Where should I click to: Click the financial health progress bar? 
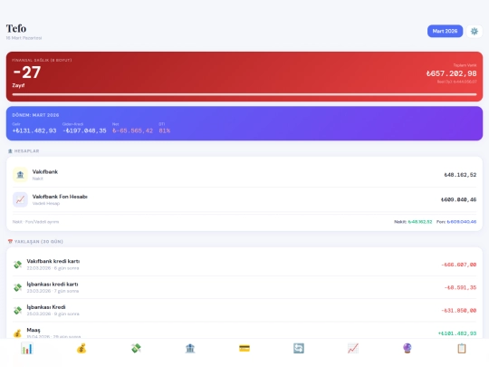coord(244,94)
